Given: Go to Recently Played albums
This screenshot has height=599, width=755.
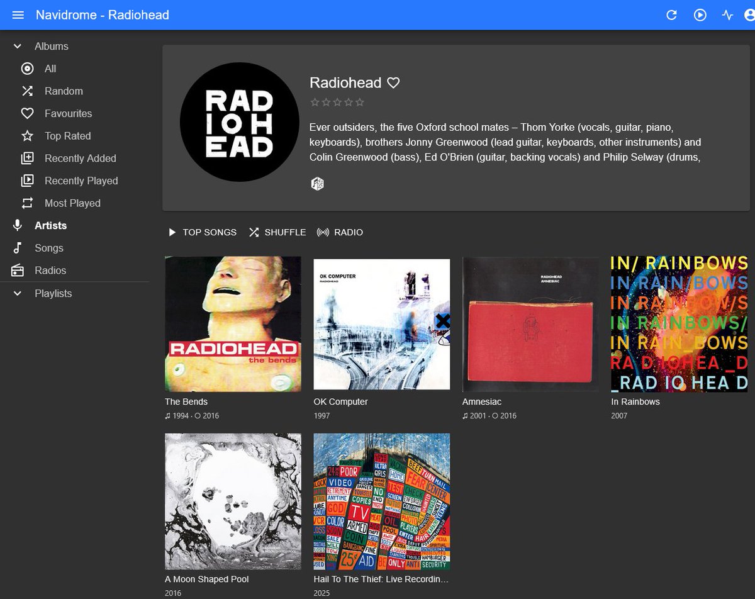Looking at the screenshot, I should (x=81, y=181).
